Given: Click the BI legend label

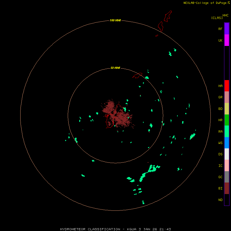Looking at the screenshot, I should tap(220, 188).
